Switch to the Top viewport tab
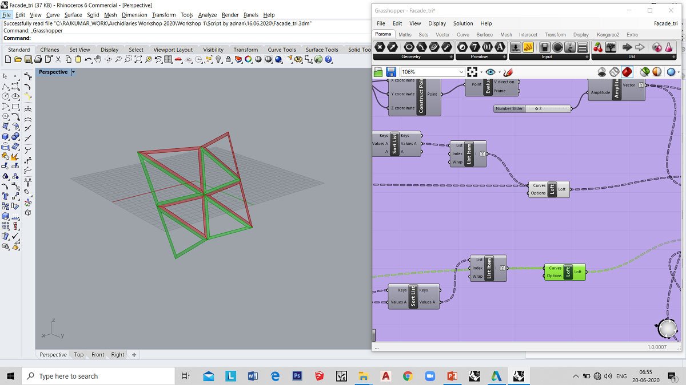Image resolution: width=686 pixels, height=385 pixels. tap(78, 355)
